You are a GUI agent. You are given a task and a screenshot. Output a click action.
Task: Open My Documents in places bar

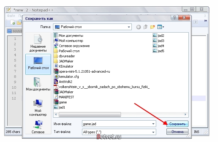38,84
